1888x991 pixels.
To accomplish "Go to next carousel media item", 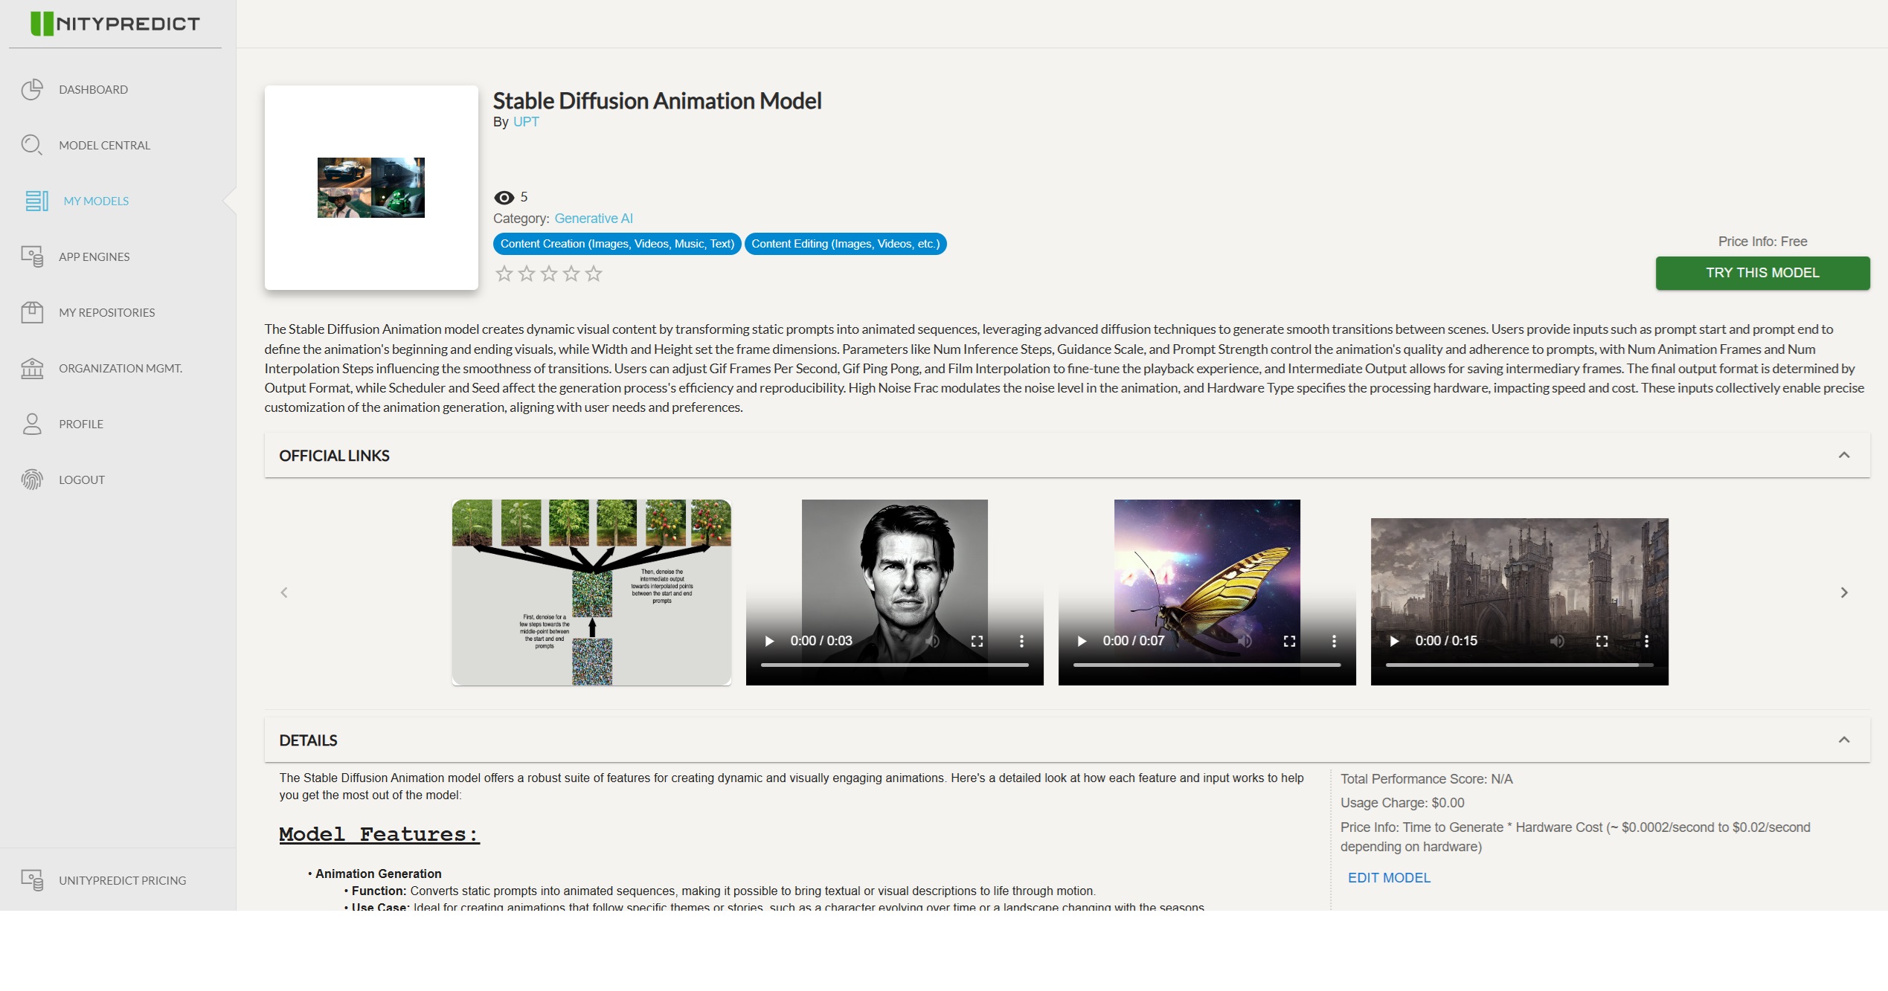I will click(x=1843, y=593).
